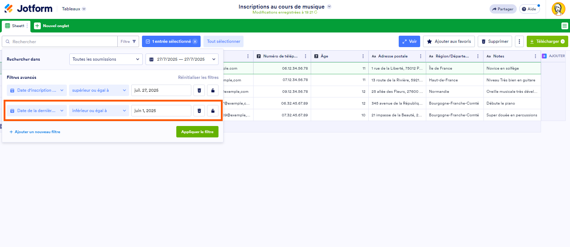Open Date d'inscription field dropdown
This screenshot has width=570, height=247.
tap(37, 90)
